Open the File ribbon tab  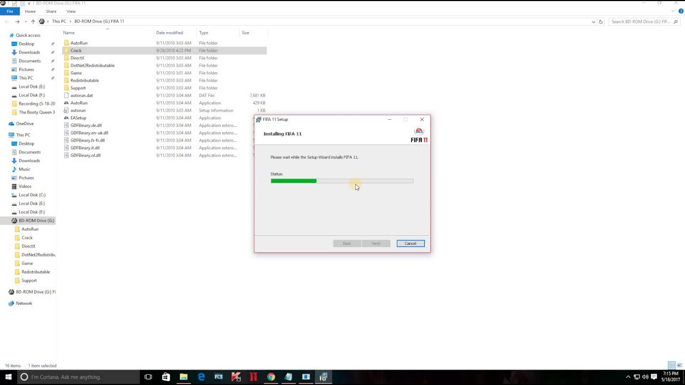pos(10,11)
